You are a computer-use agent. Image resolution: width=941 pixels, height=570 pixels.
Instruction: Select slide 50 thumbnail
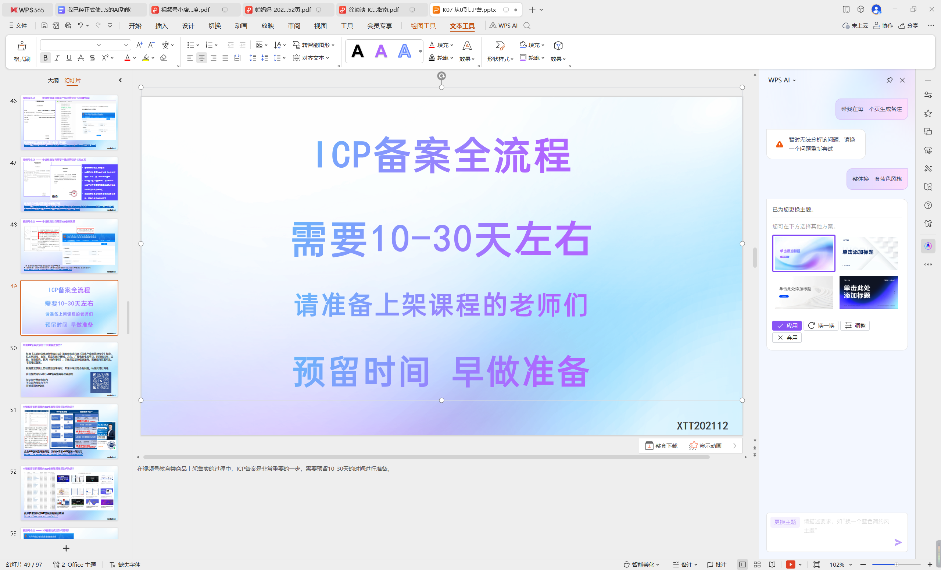[69, 370]
